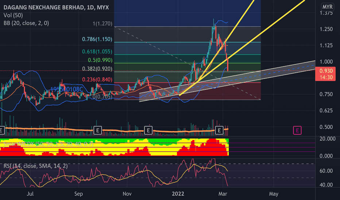
Task: Select the 0.786(1.150) Fibonacci level label
Action: coord(97,39)
